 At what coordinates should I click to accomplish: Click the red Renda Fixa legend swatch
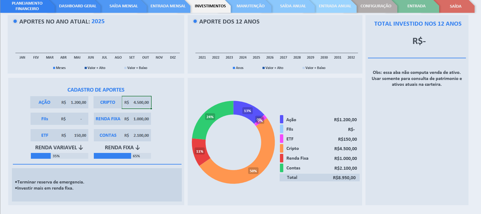point(281,158)
